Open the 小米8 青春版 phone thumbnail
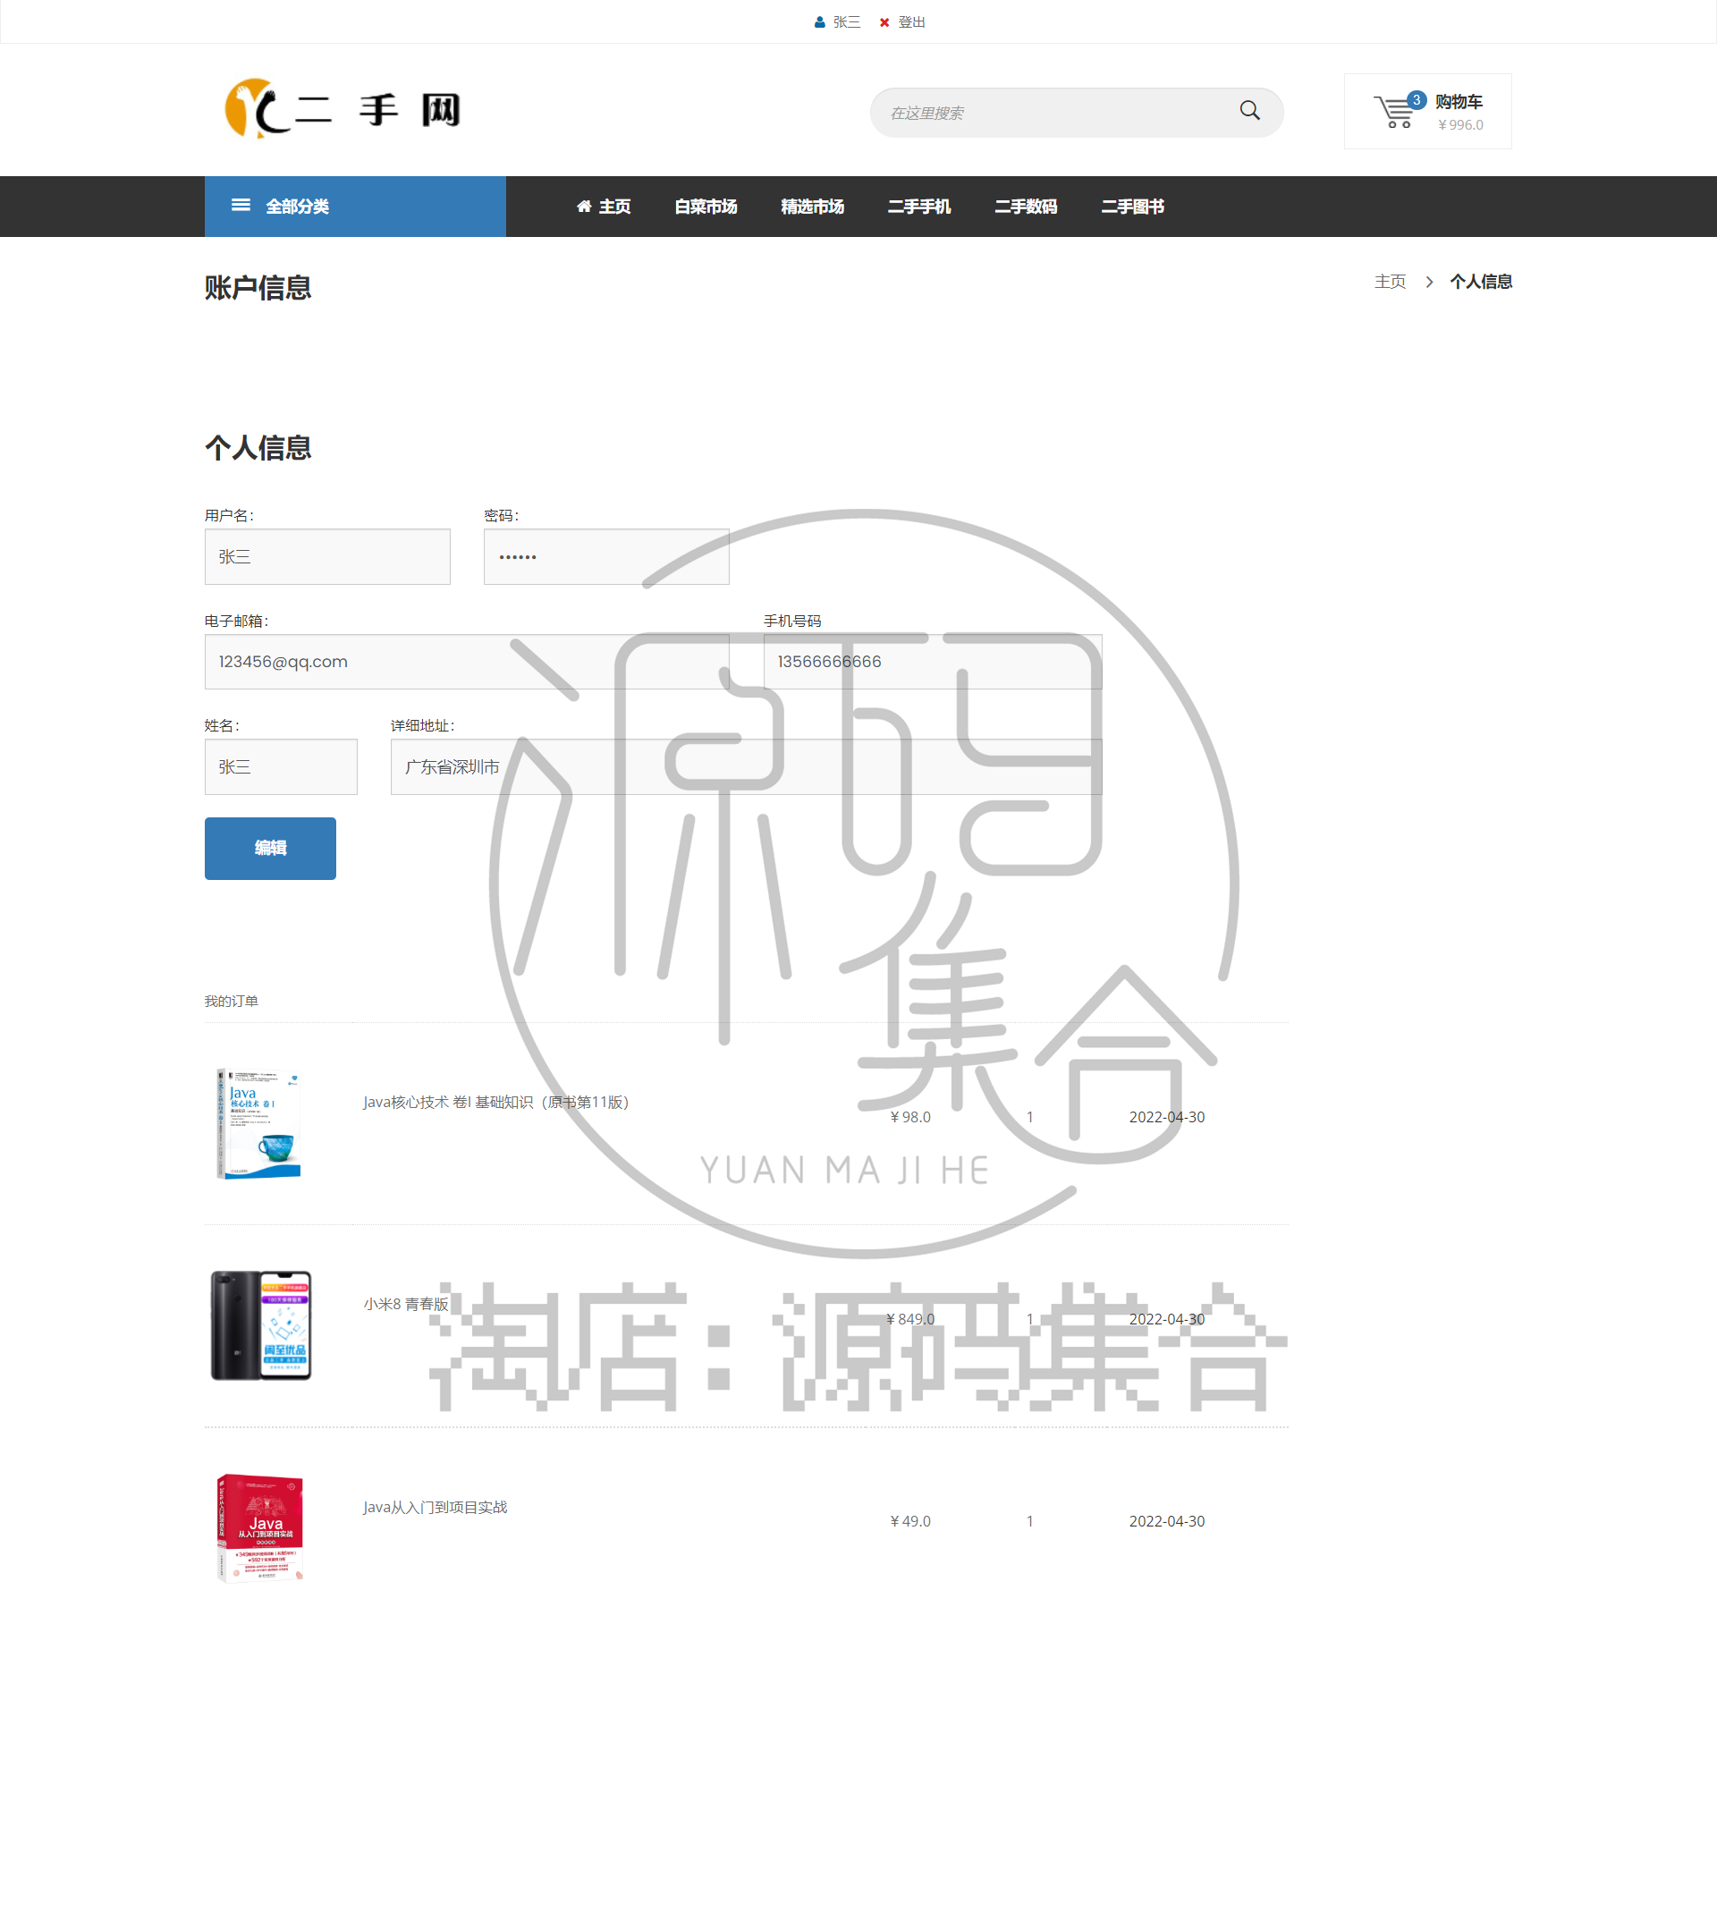This screenshot has width=1717, height=1920. (x=260, y=1325)
